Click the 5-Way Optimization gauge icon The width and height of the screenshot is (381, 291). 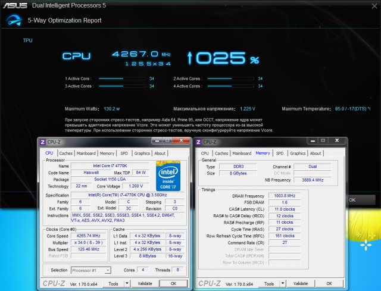(14, 20)
